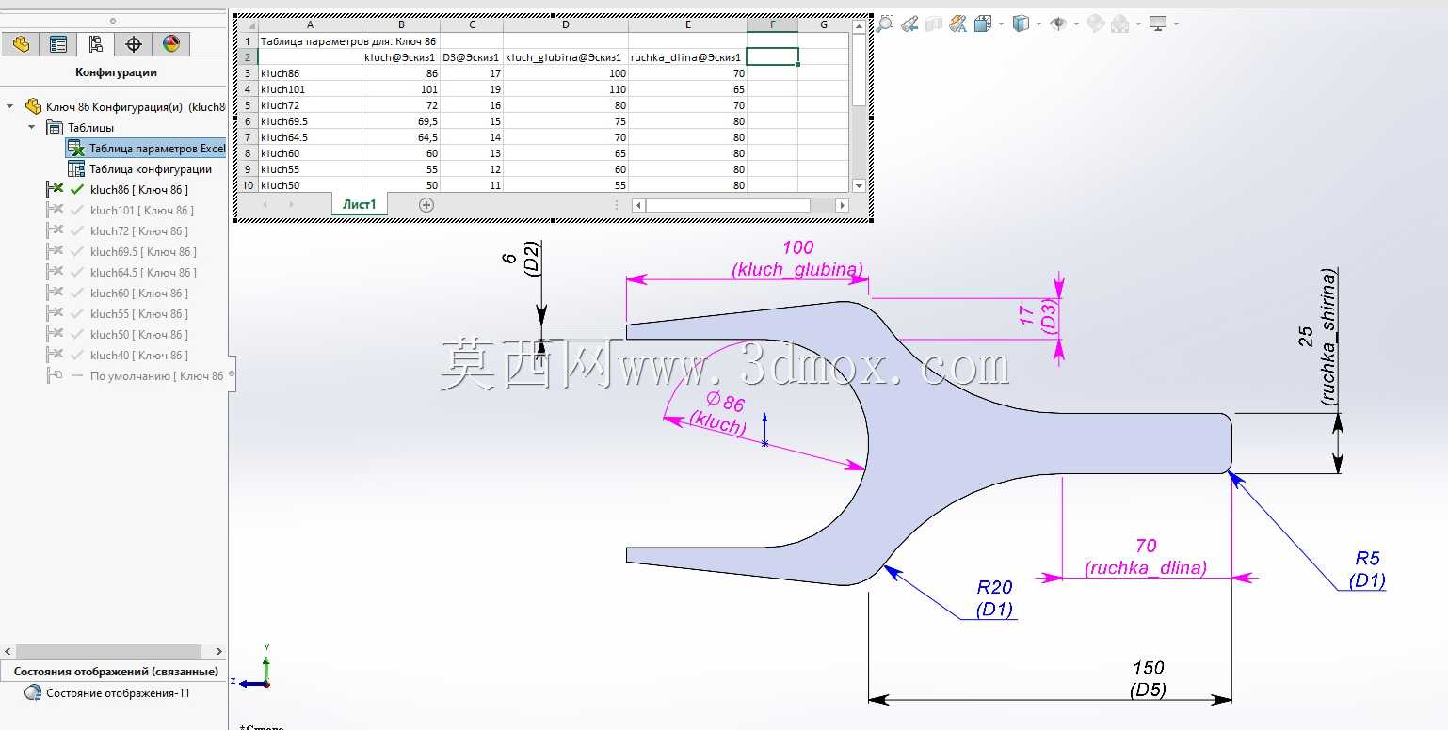Open the DimXpertManager crosshair tab
The image size is (1448, 730).
[134, 43]
